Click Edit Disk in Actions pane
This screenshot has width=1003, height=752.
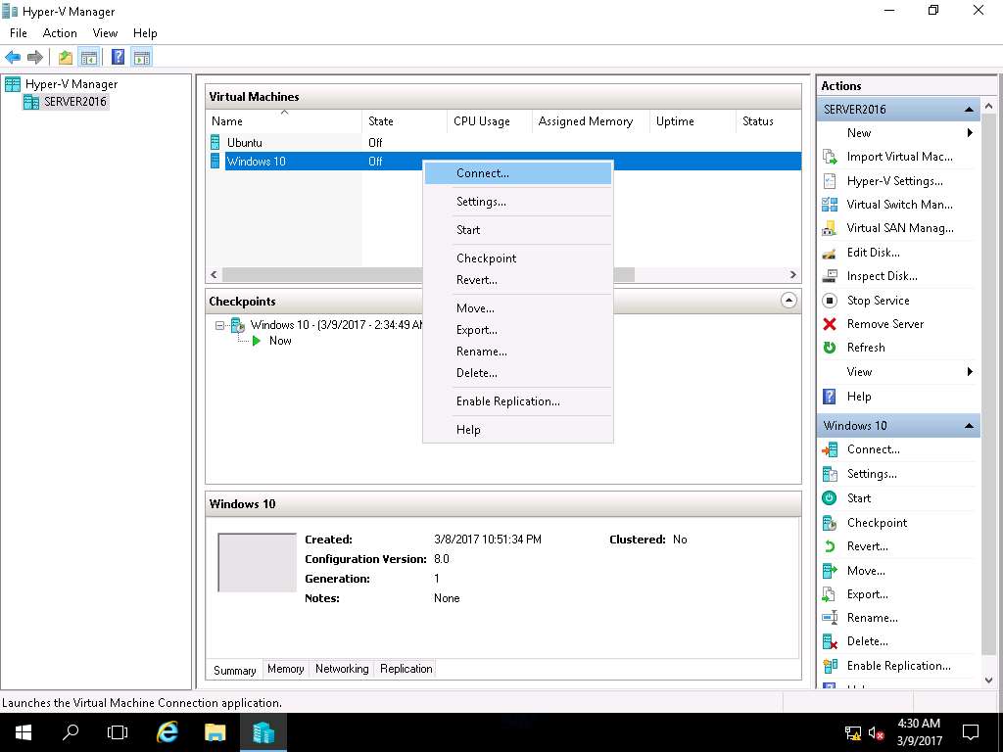[873, 253]
